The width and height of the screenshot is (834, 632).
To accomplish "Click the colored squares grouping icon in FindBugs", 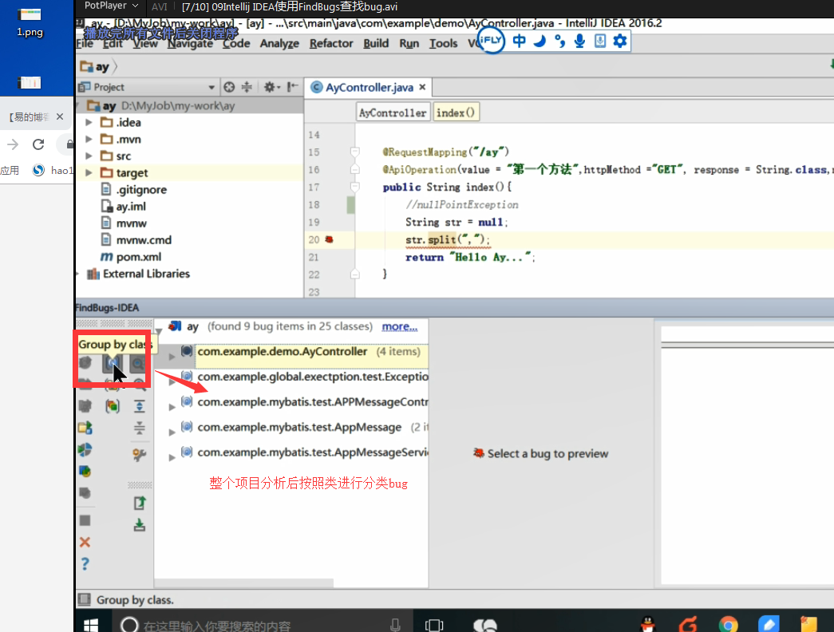I will coord(113,406).
